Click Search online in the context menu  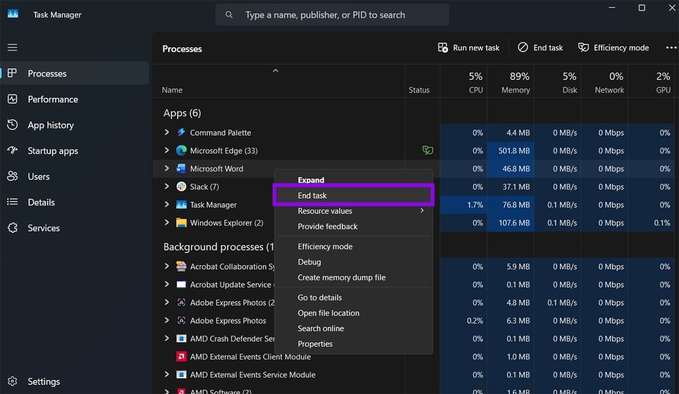point(353,328)
